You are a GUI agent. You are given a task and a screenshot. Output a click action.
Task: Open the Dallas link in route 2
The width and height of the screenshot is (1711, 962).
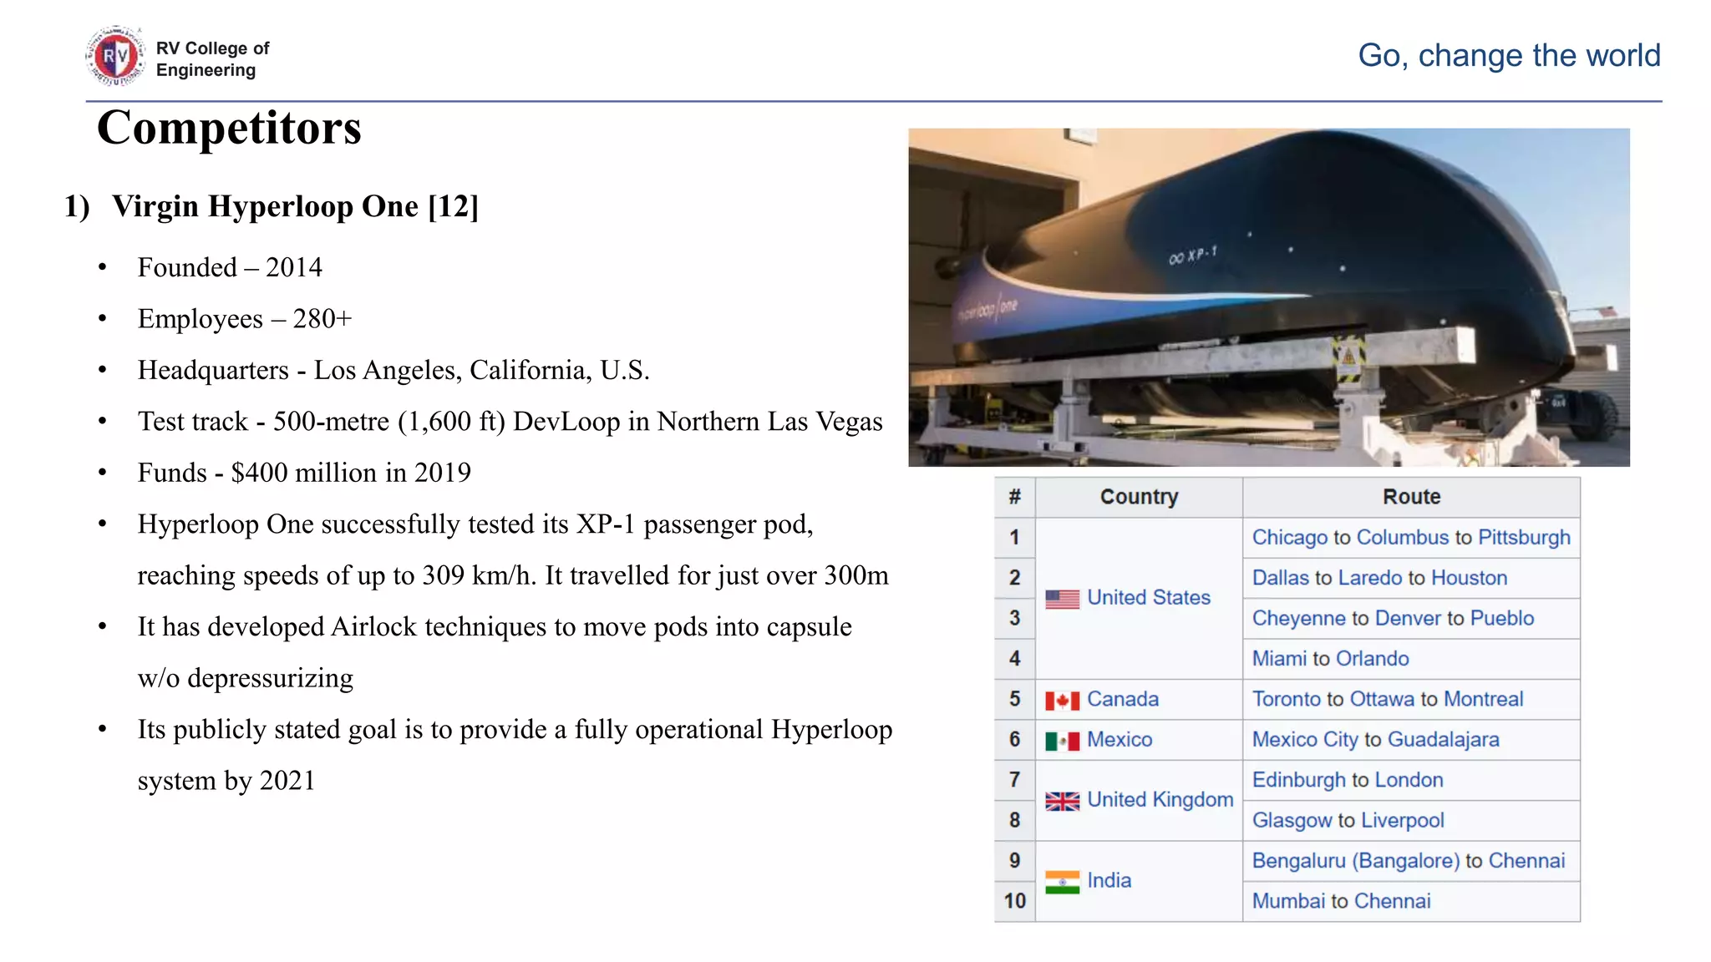(x=1280, y=578)
